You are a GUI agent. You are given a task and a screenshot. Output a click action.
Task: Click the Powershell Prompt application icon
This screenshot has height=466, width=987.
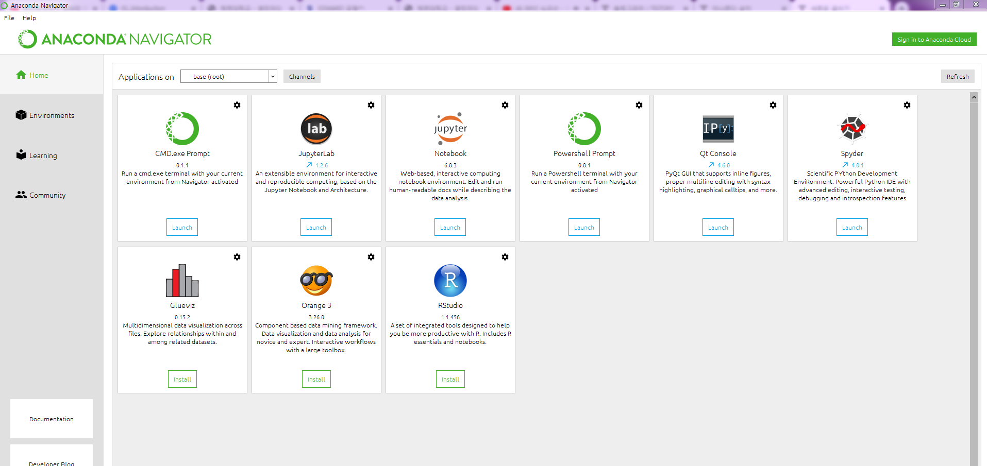(584, 129)
